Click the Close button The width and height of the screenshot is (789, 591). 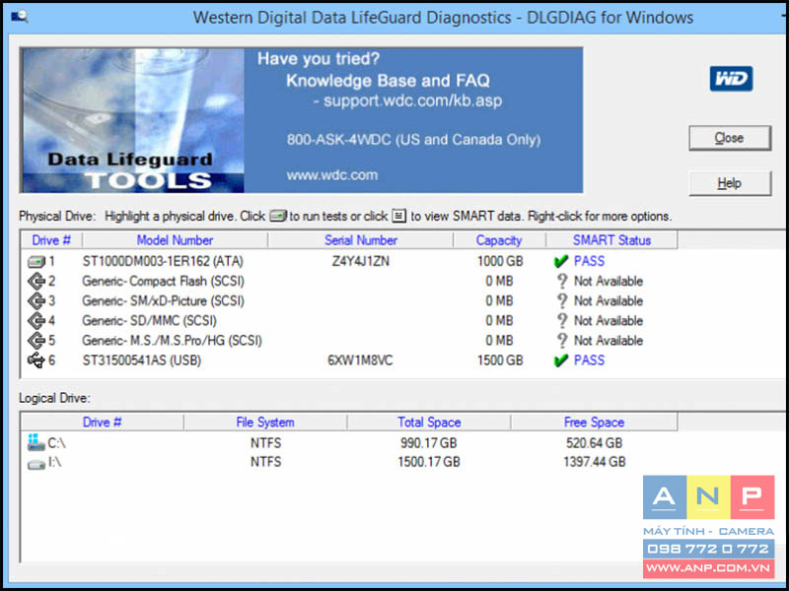tap(730, 138)
